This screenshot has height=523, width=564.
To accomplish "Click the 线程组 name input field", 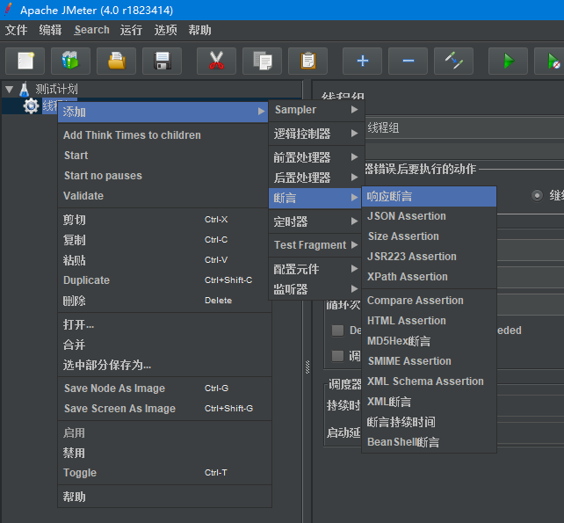I will pos(465,127).
